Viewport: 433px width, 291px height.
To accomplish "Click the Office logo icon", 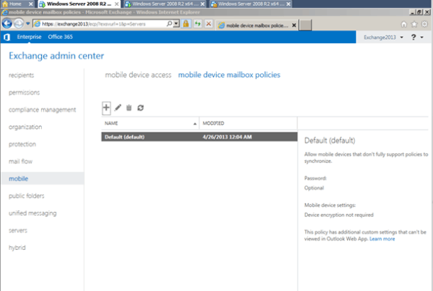I will pos(7,37).
